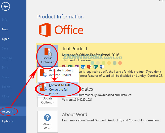Click the License Options document icon
The height and width of the screenshot is (133, 165).
click(x=48, y=52)
